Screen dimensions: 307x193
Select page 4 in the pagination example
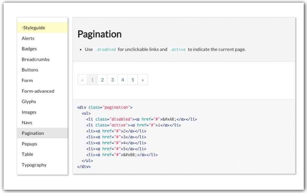[x=123, y=79]
